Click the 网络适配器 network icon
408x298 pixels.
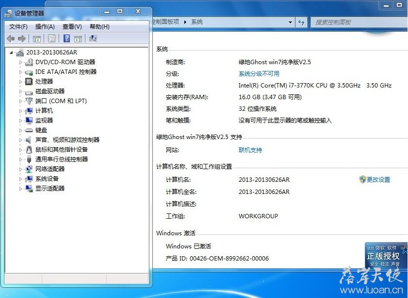[x=29, y=169]
